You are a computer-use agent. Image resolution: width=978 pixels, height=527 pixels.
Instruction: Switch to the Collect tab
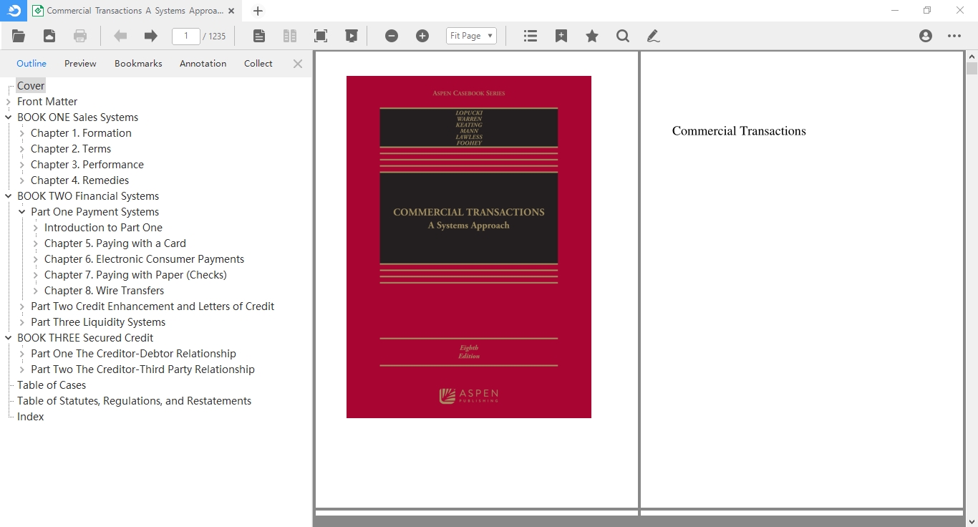pyautogui.click(x=258, y=64)
